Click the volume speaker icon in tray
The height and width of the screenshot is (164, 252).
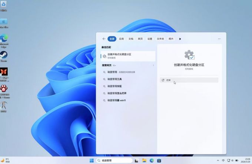(x=232, y=160)
